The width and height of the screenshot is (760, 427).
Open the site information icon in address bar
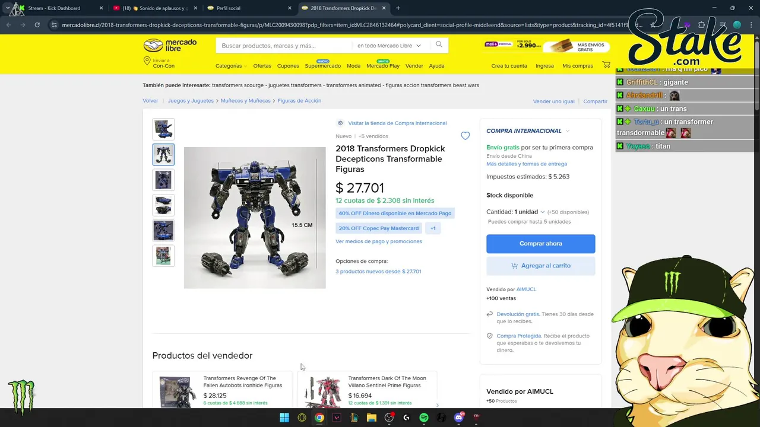coord(54,25)
